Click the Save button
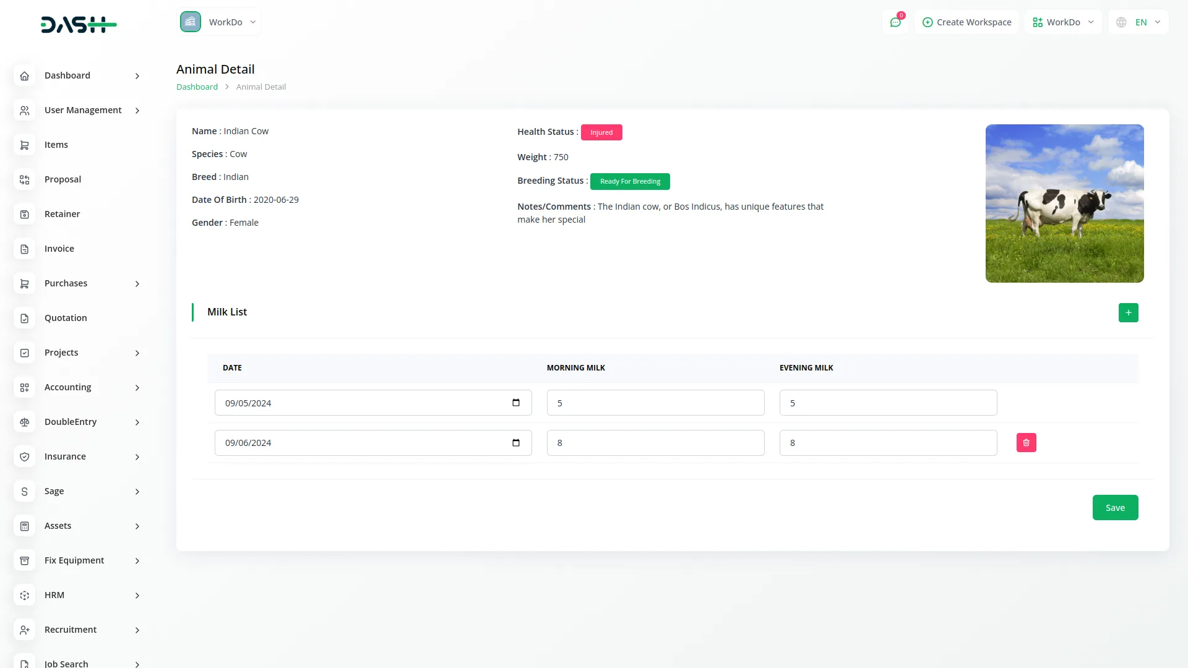Screen dimensions: 1188x668 1115,508
